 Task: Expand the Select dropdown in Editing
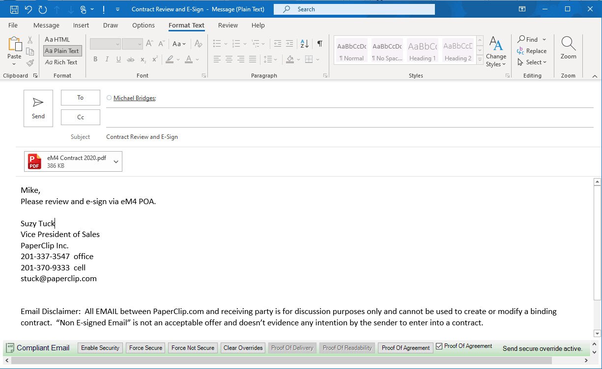[x=532, y=62]
